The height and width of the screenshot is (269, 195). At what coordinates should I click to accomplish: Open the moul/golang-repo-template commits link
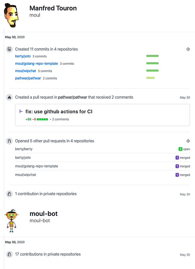[36, 64]
